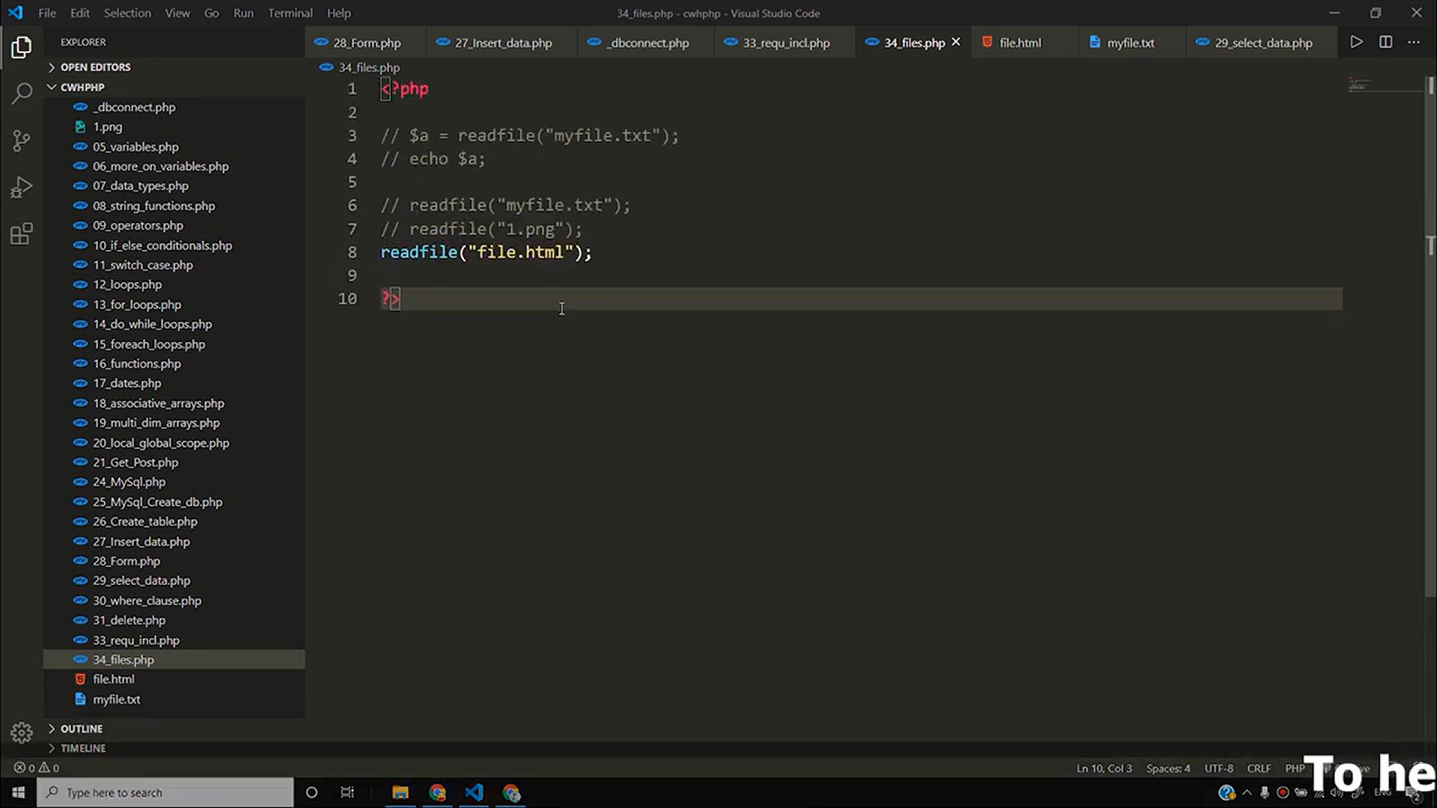Open the Selection menu
The width and height of the screenshot is (1437, 808).
[127, 13]
